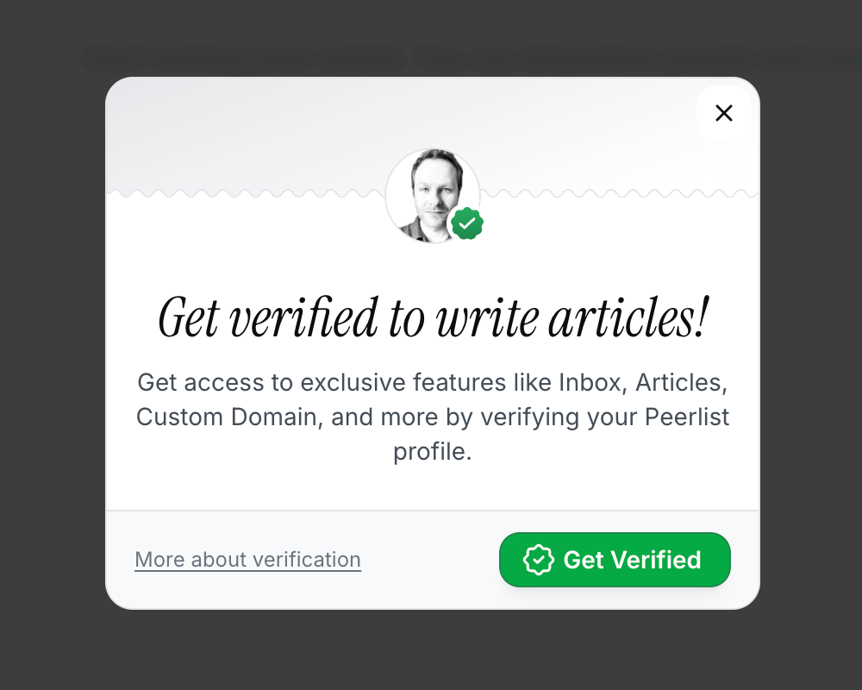Viewport: 862px width, 690px height.
Task: Open the More about verification link
Action: (x=247, y=560)
